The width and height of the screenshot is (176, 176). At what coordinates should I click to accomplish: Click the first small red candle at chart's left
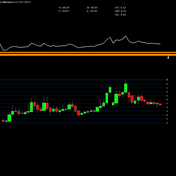click(3, 121)
